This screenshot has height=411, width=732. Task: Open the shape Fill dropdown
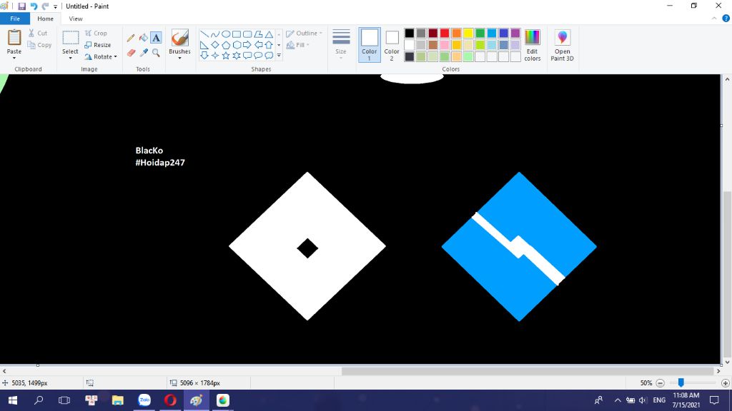point(298,45)
